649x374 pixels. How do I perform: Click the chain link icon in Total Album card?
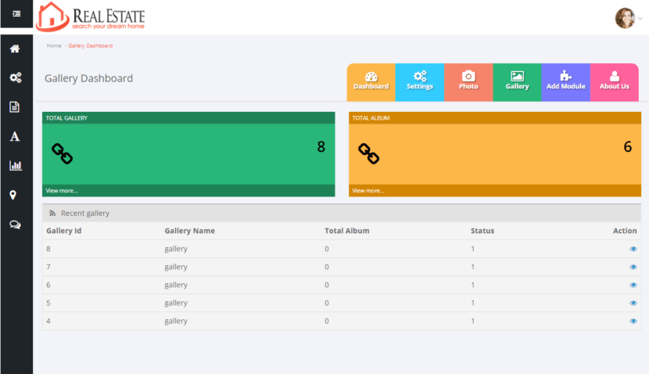click(369, 153)
